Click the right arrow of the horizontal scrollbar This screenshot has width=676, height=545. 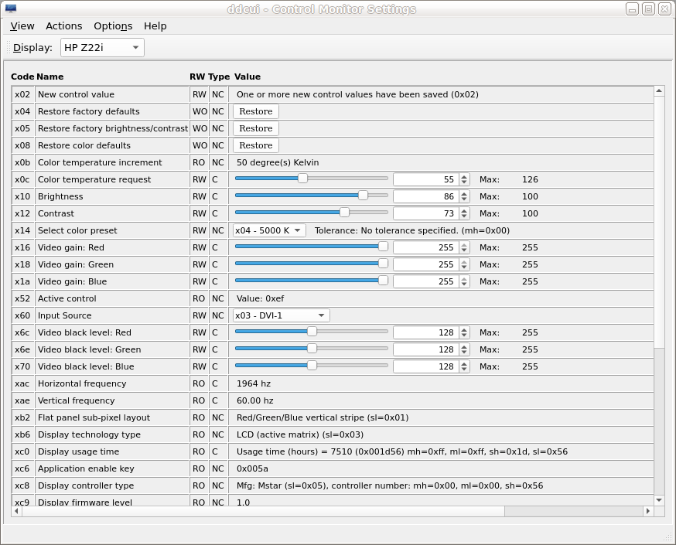tap(648, 511)
